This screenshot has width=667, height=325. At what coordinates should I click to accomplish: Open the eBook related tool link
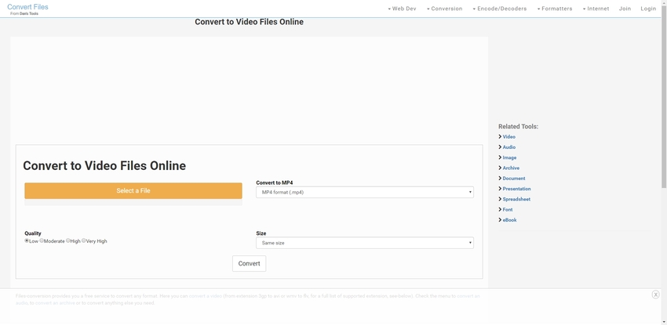[509, 220]
